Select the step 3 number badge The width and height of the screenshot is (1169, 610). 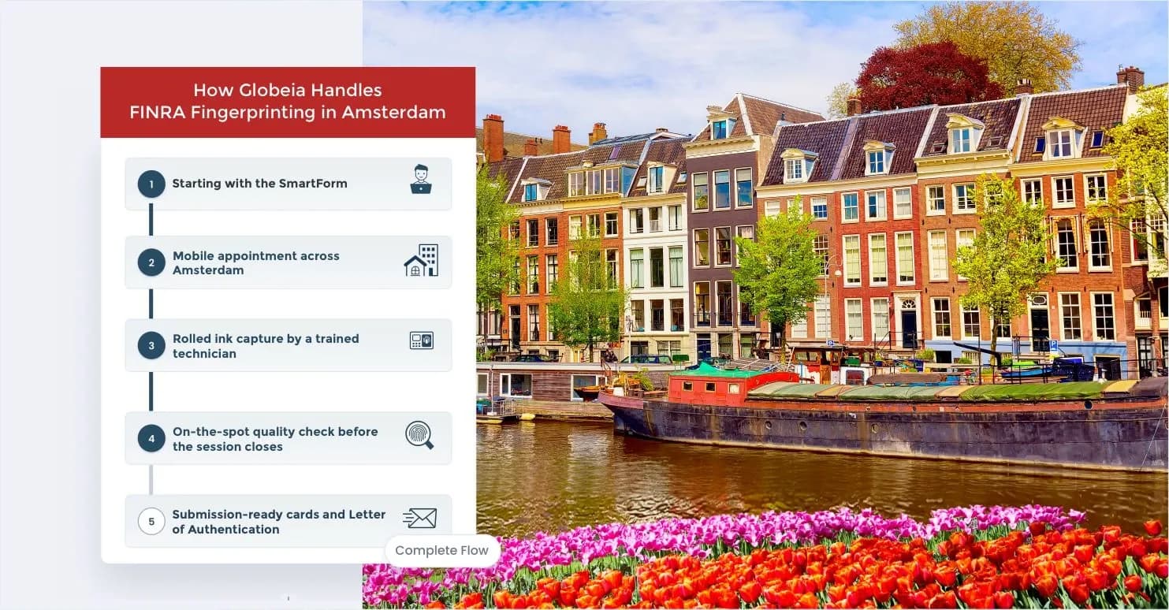151,345
